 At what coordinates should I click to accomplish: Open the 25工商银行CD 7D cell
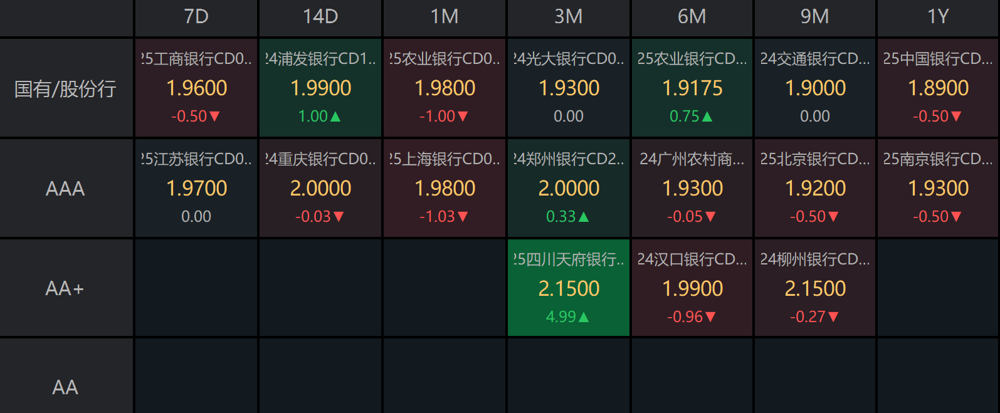[x=196, y=88]
